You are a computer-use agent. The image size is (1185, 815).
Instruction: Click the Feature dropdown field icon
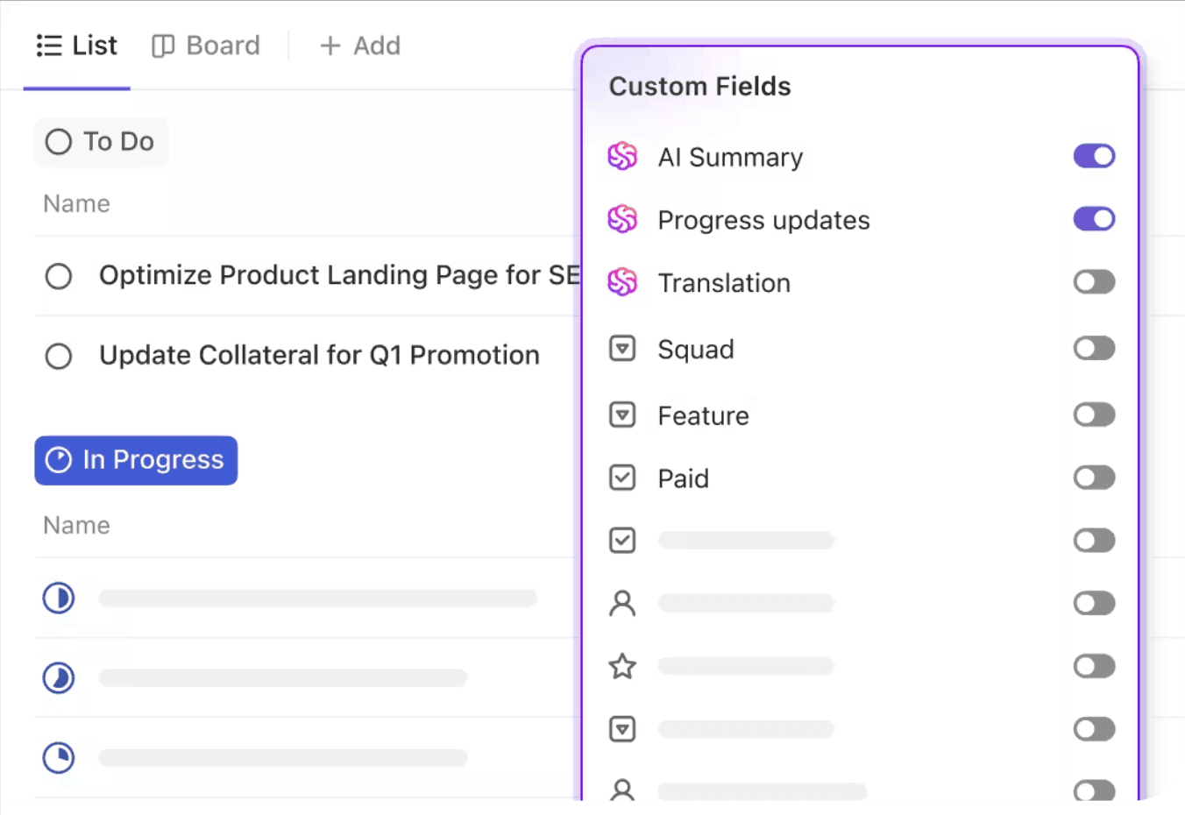(x=622, y=415)
